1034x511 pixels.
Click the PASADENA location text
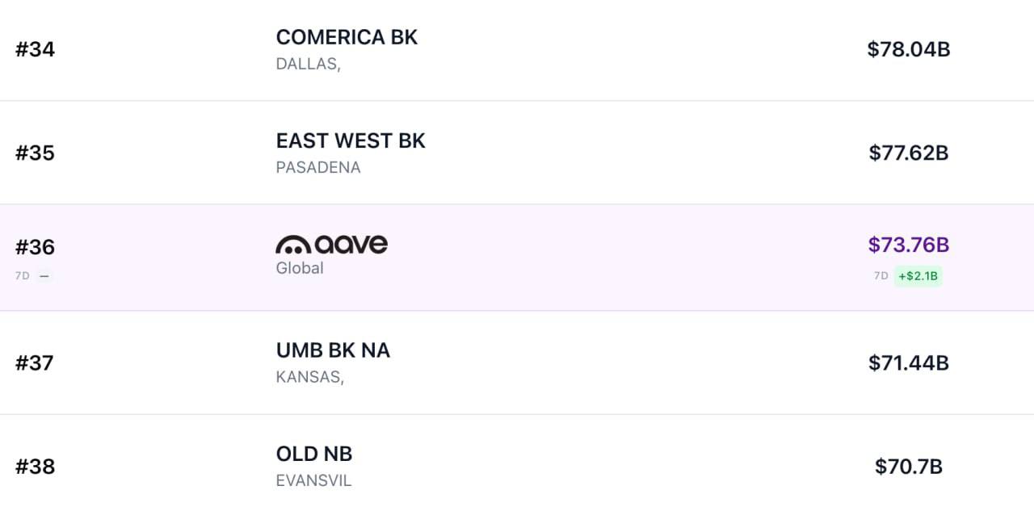(318, 167)
